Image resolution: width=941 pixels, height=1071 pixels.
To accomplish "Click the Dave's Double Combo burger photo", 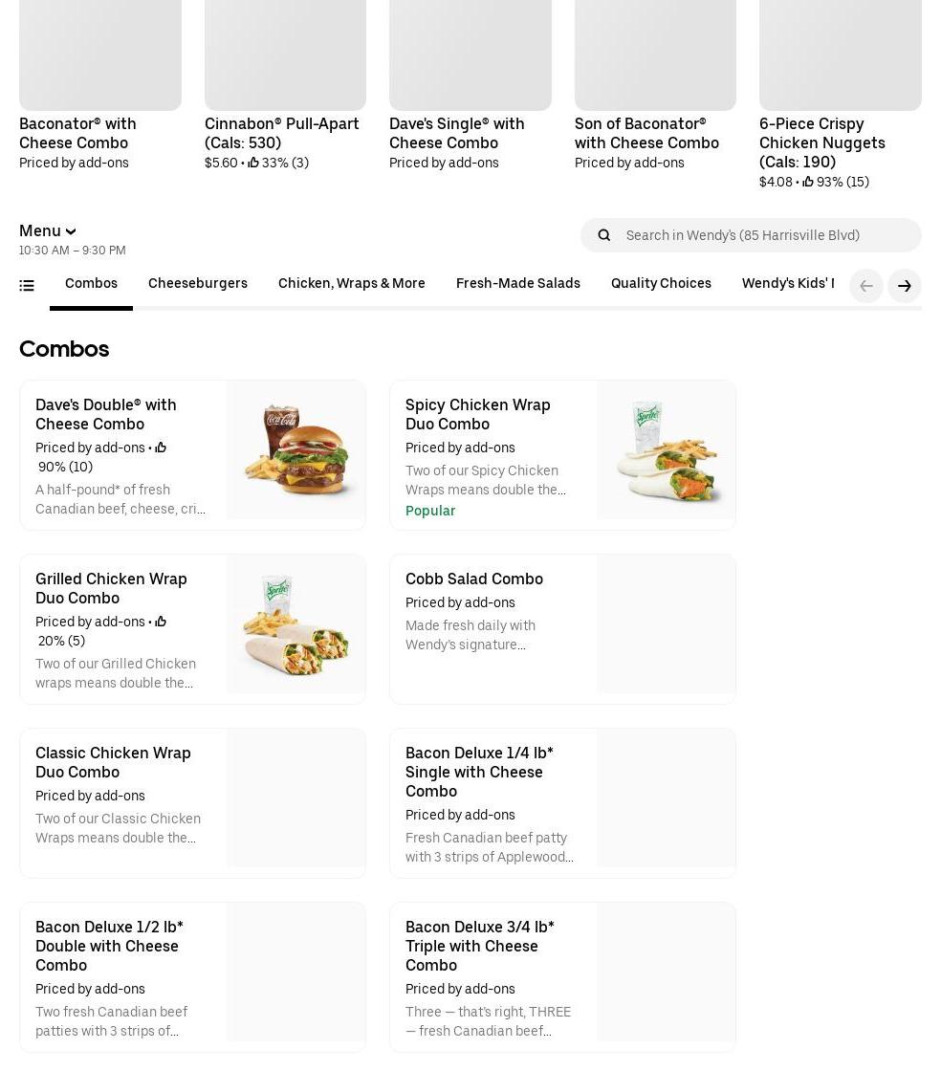I will 295,450.
